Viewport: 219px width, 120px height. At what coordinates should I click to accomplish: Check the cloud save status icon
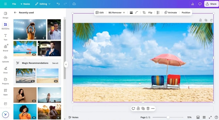point(74,4)
